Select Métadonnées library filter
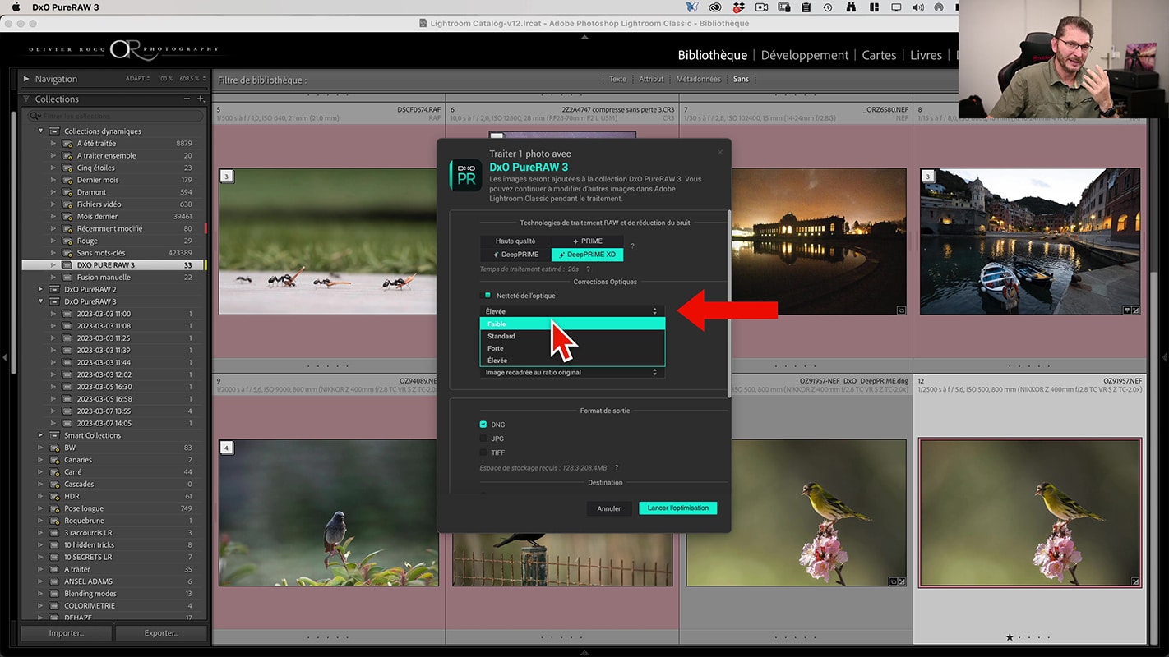The width and height of the screenshot is (1169, 657). pos(698,79)
